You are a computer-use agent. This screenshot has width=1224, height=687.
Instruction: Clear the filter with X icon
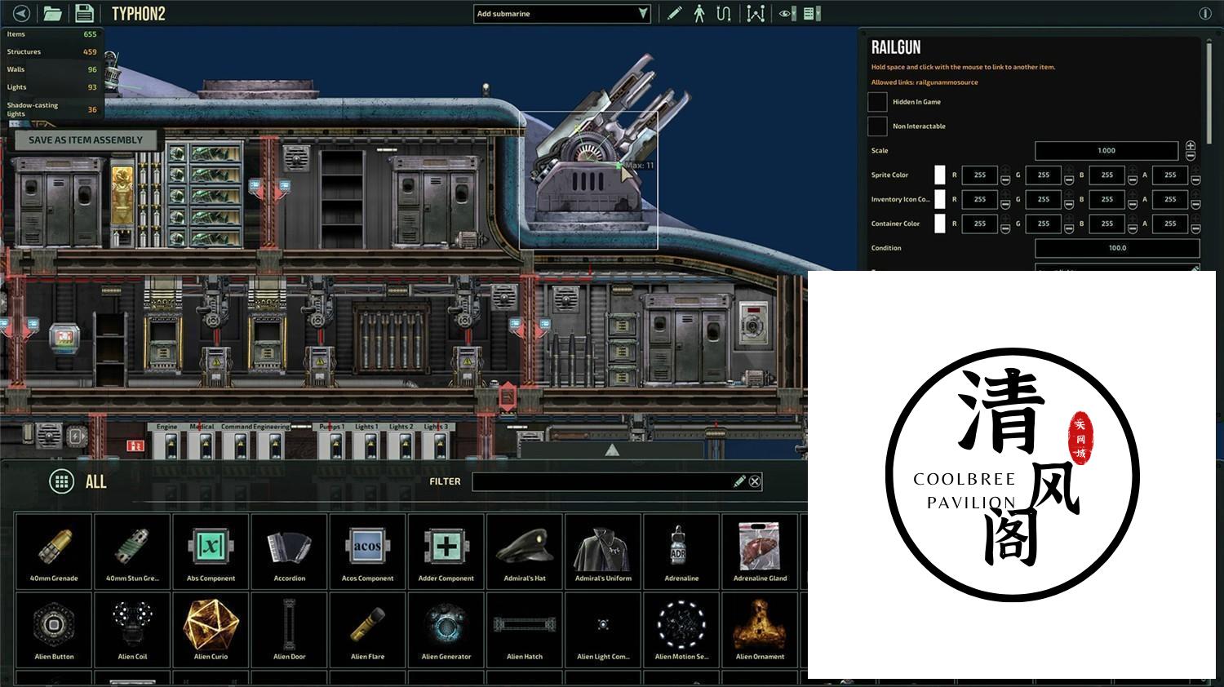coord(755,481)
